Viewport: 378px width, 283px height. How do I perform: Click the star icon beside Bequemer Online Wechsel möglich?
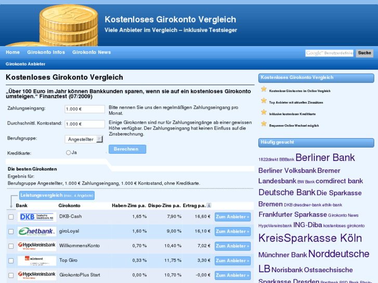[264, 124]
